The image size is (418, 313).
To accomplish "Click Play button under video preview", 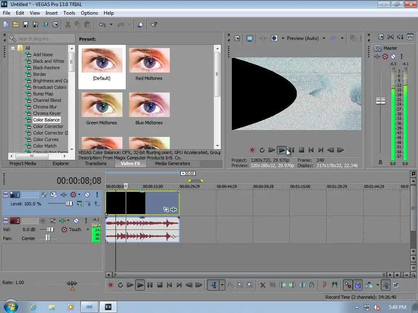I will click(x=282, y=150).
